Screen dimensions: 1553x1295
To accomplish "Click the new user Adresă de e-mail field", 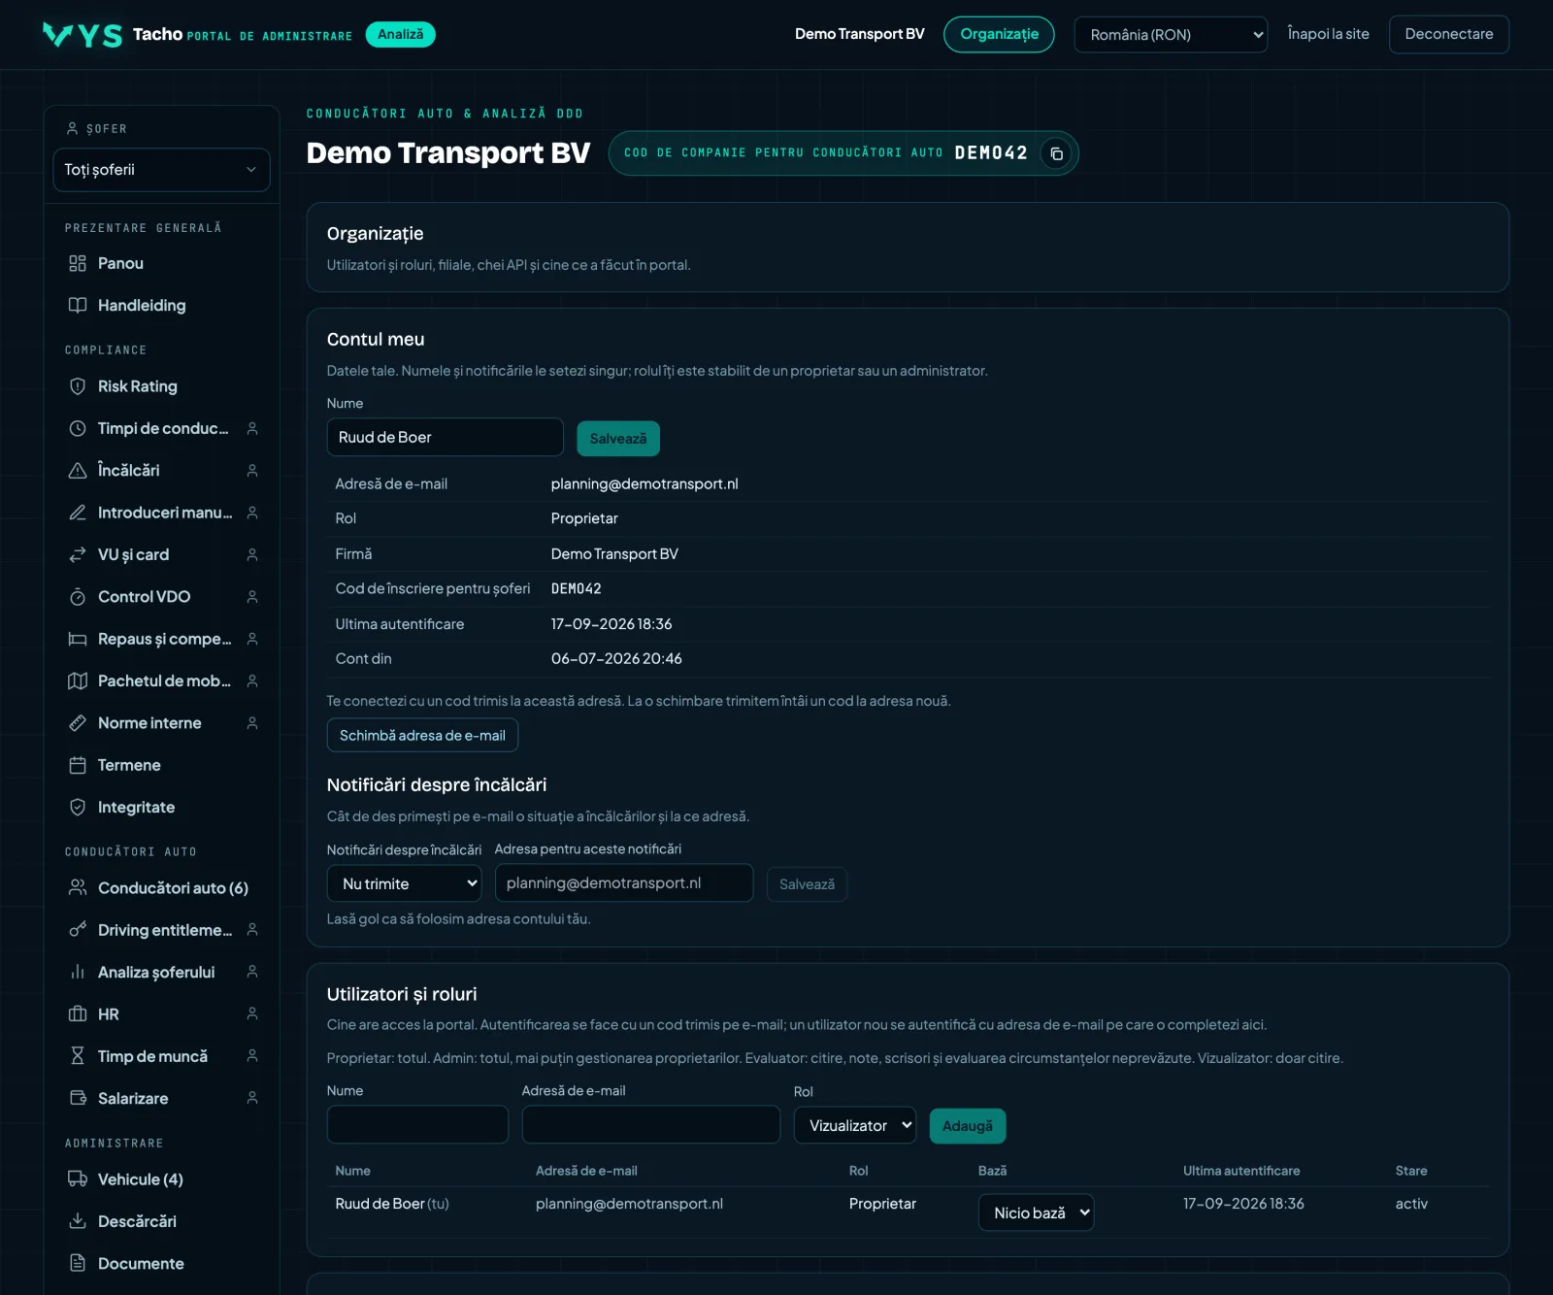I will coord(651,1124).
